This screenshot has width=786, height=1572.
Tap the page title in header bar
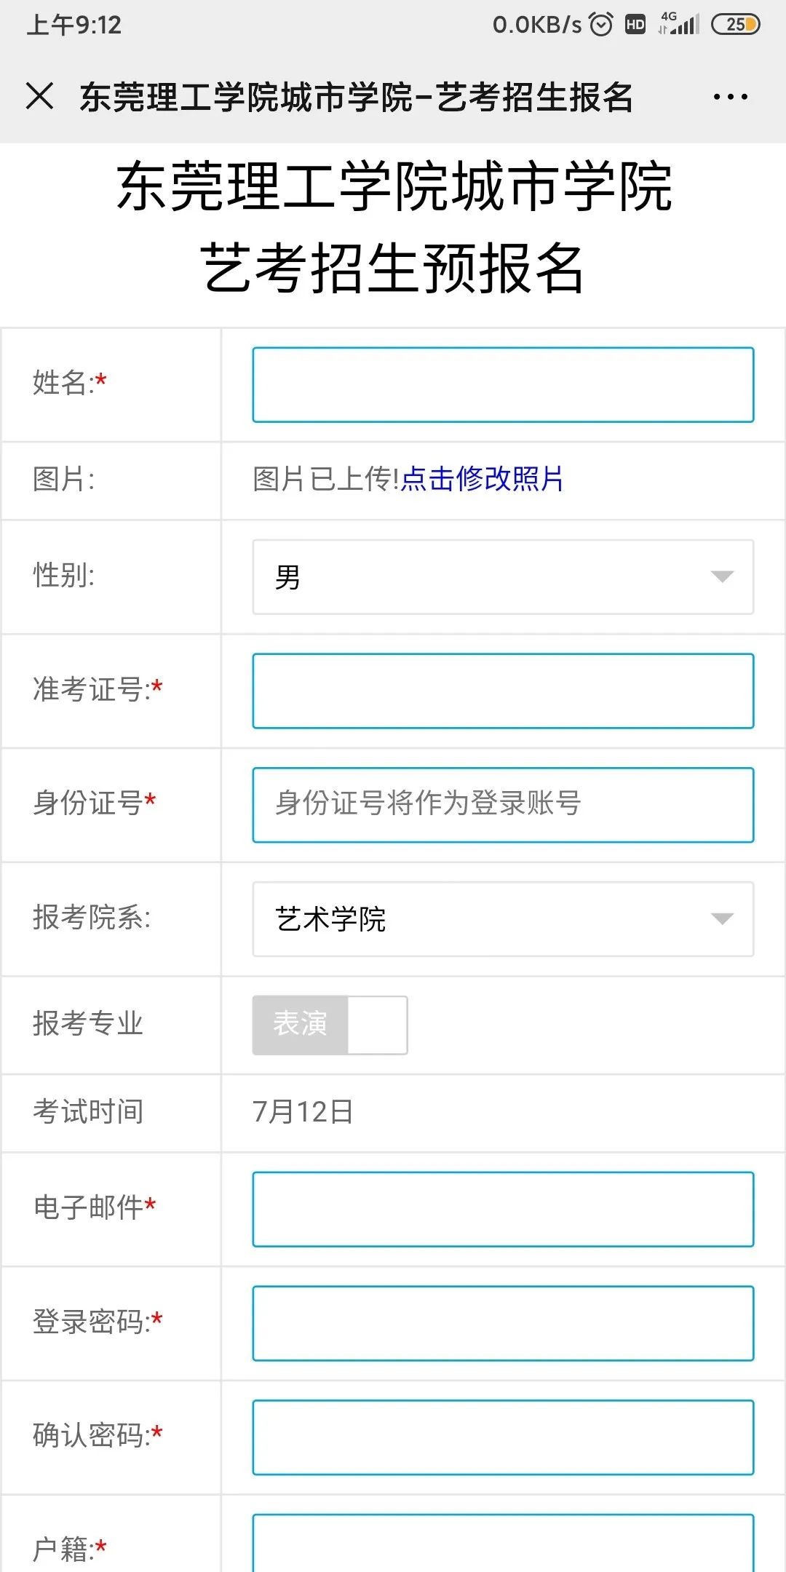[356, 97]
